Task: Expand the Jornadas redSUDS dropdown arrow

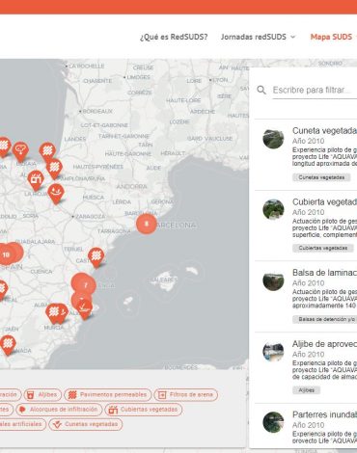Action: click(x=293, y=37)
